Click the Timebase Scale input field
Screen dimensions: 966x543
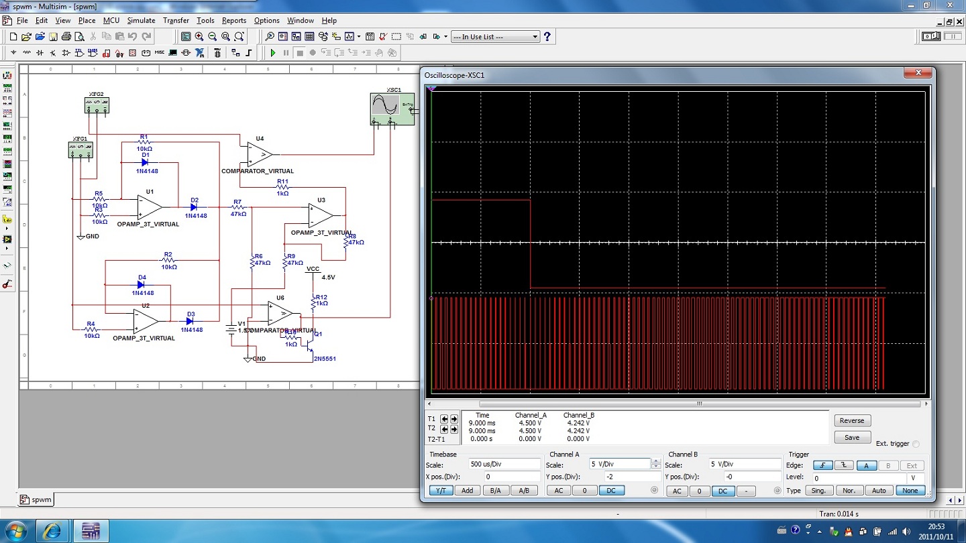point(504,464)
